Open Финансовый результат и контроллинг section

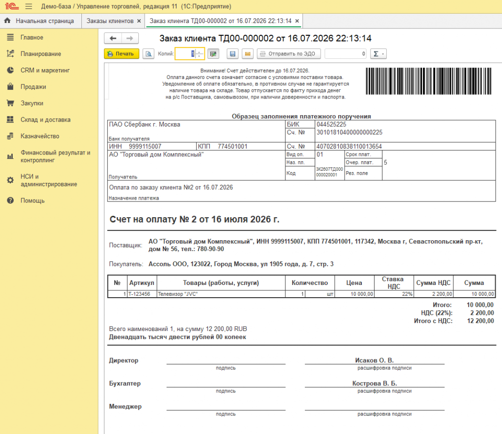tap(55, 156)
